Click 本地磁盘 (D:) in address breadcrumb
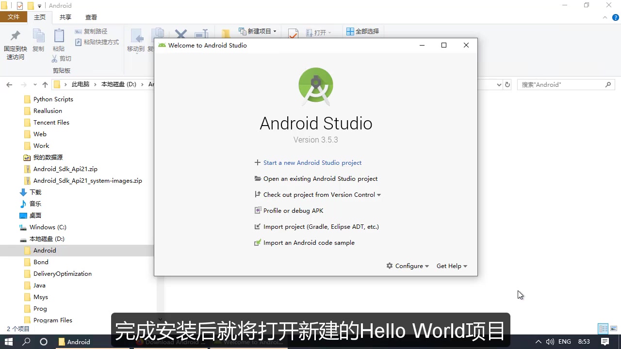Image resolution: width=621 pixels, height=349 pixels. tap(119, 84)
